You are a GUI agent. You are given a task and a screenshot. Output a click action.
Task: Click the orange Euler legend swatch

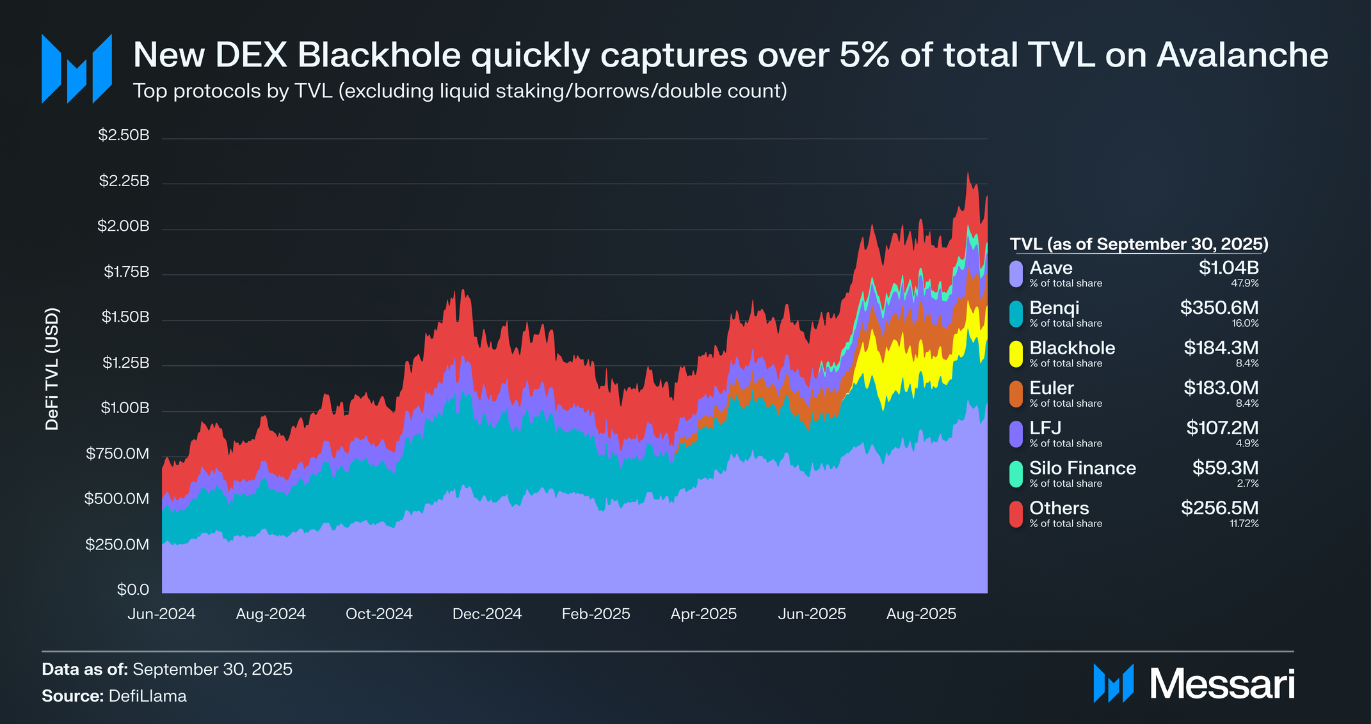tap(1016, 394)
